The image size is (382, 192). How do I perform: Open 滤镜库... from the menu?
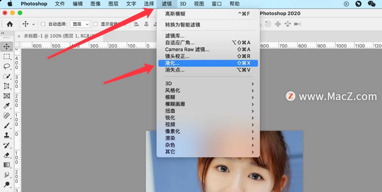[x=208, y=36]
